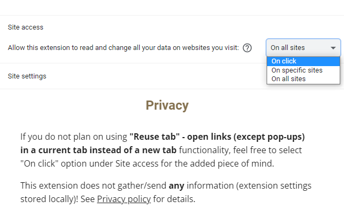Screen dimensions: 344x215
Task: Open the Privacy policy link
Action: click(x=125, y=199)
